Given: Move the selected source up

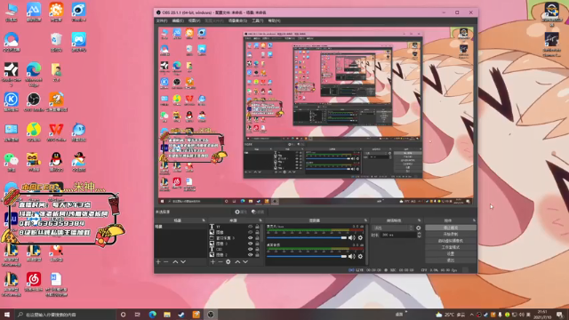Looking at the screenshot, I should click(x=237, y=261).
